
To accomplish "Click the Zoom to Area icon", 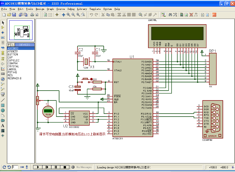I will 83,15.
